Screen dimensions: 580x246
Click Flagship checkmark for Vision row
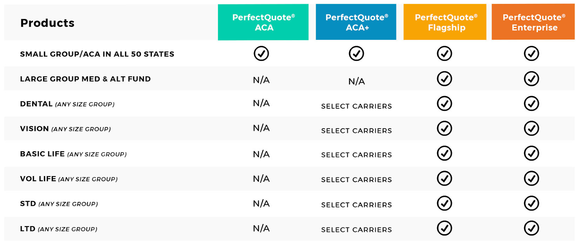[444, 128]
